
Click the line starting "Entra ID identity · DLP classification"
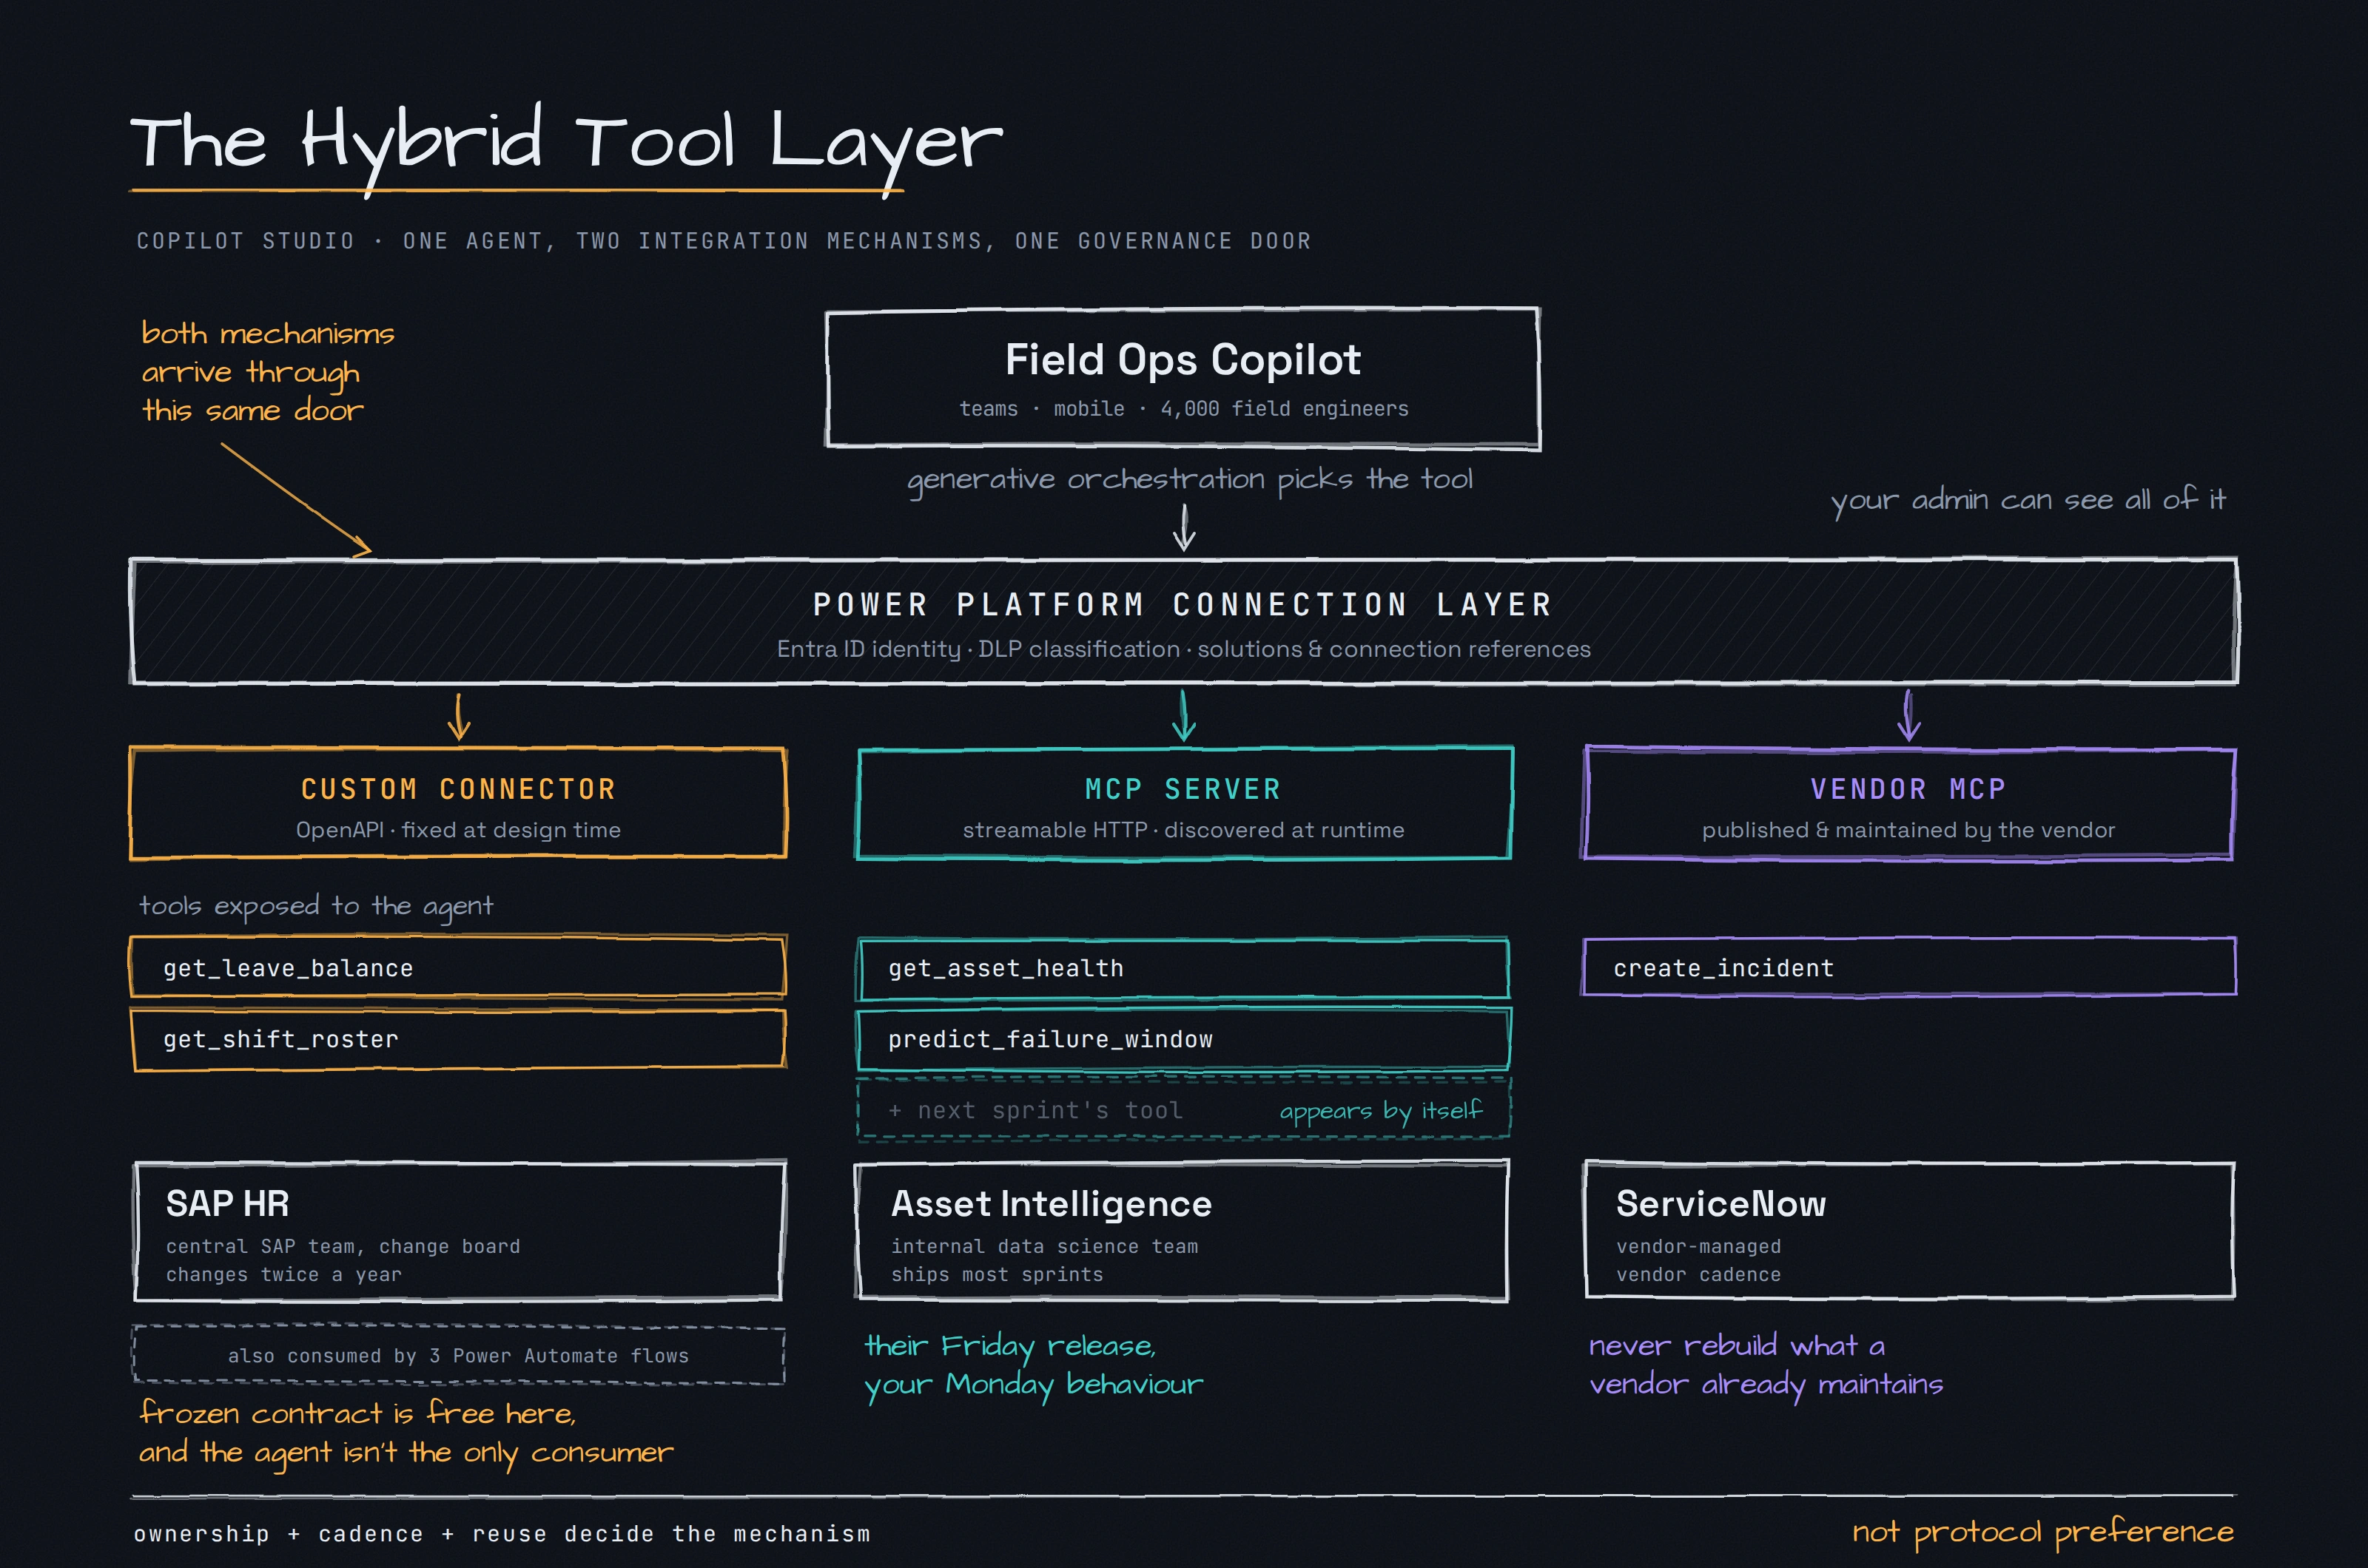[1183, 649]
